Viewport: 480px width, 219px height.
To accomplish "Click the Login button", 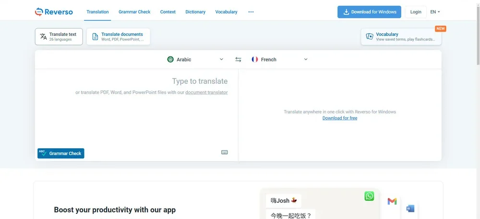I will click(416, 12).
